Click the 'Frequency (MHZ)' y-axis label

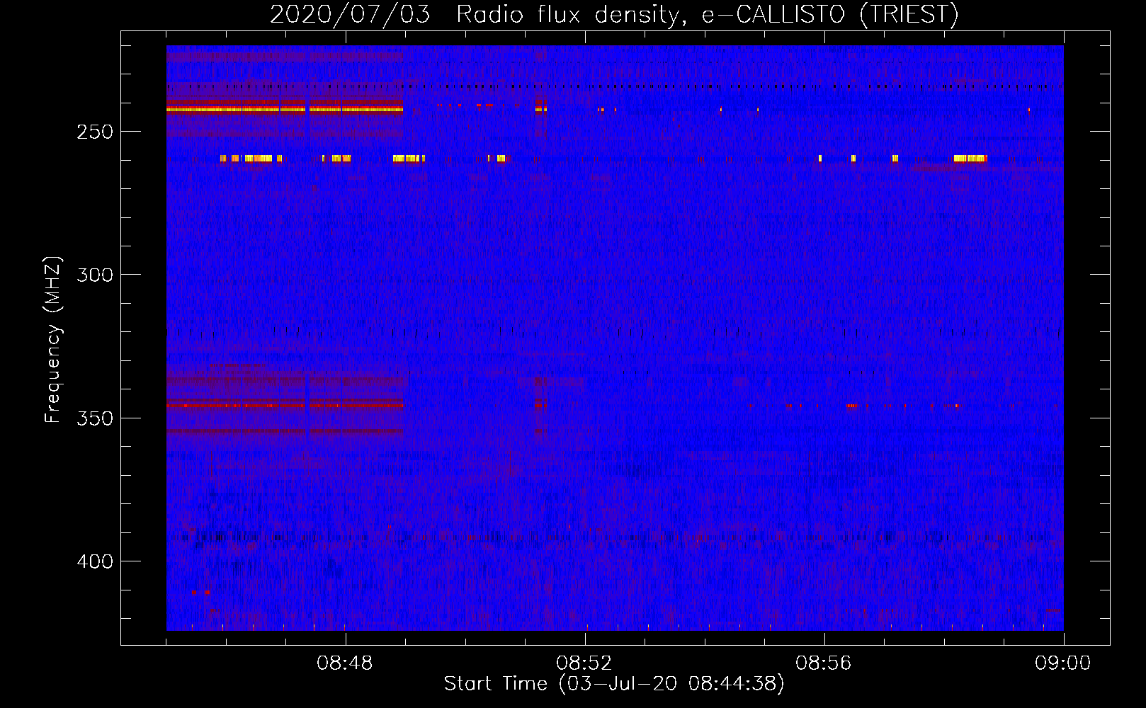53,340
